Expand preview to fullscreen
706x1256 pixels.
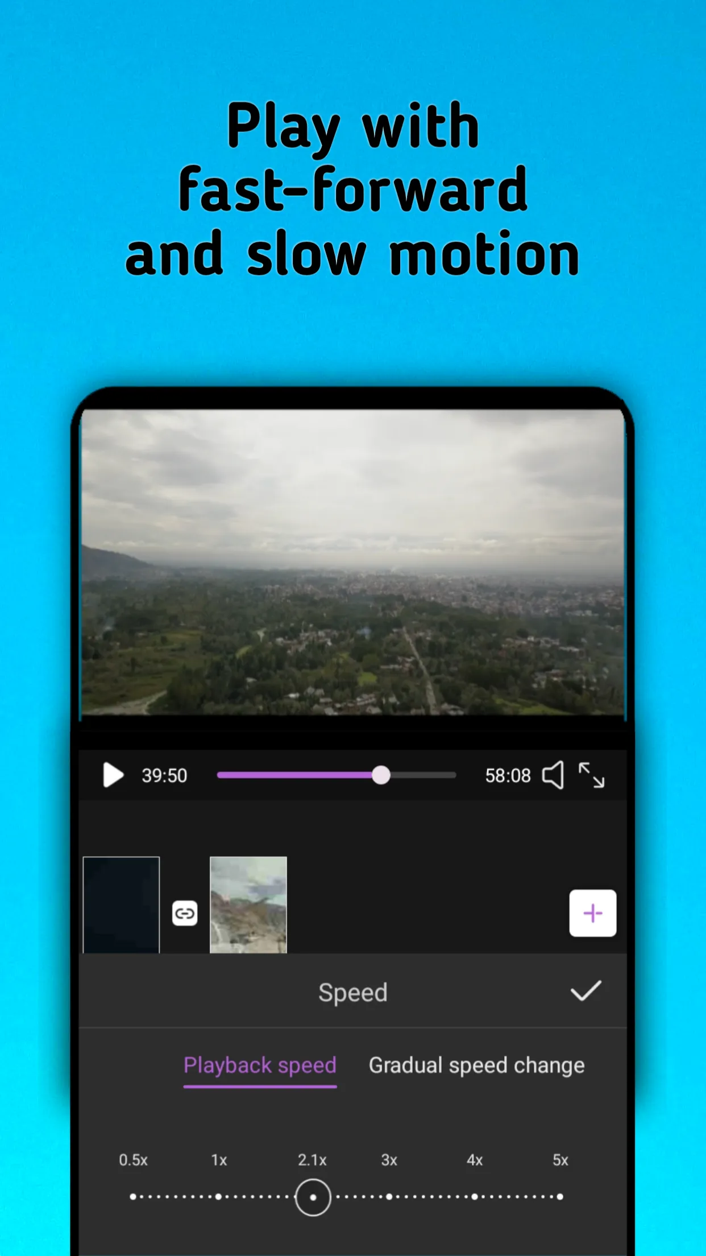[x=591, y=775]
